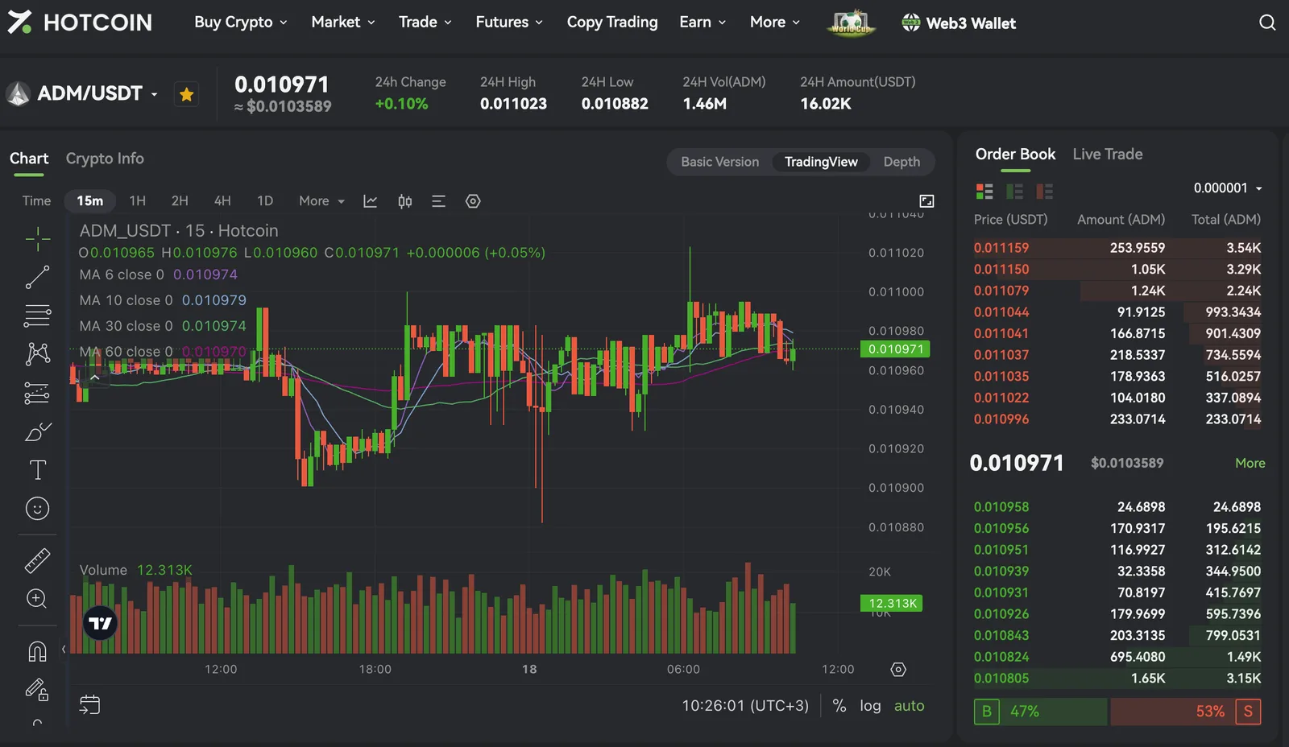
Task: Click the 10:26:01 (UTC+3) timezone button
Action: click(x=745, y=706)
